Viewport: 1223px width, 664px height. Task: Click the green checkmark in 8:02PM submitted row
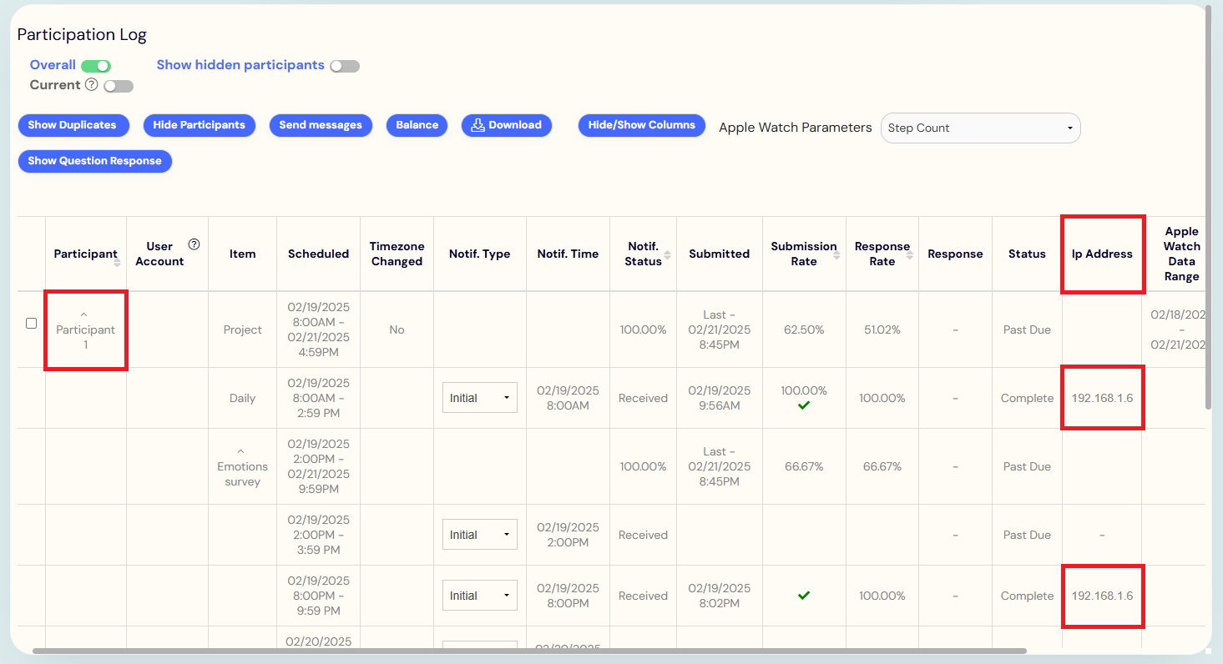pos(804,596)
